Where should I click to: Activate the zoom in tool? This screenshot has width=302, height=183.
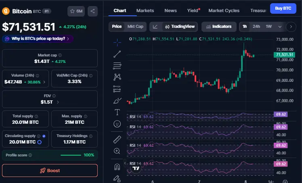click(x=117, y=151)
